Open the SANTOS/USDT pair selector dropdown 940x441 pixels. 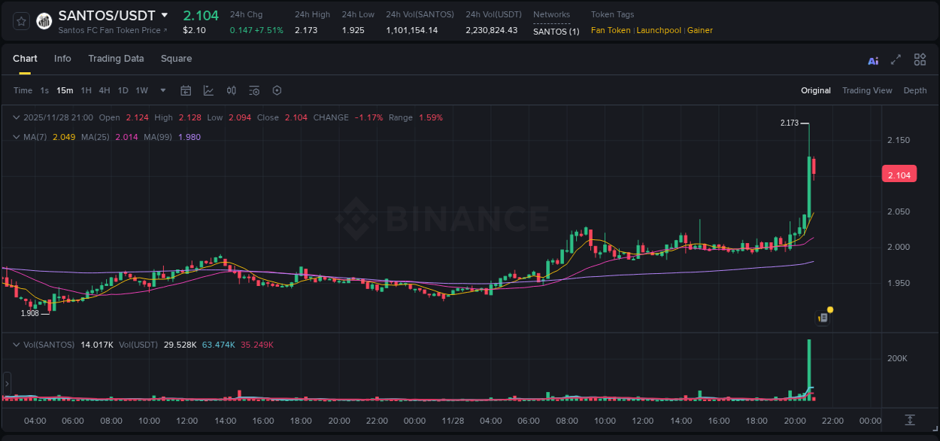[164, 14]
